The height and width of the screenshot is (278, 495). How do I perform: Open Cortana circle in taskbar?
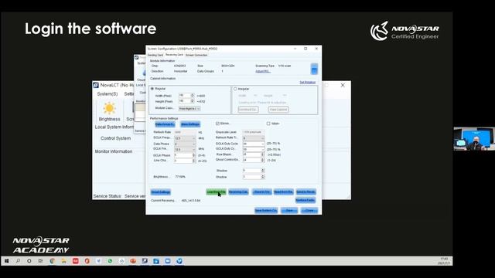(x=29, y=261)
